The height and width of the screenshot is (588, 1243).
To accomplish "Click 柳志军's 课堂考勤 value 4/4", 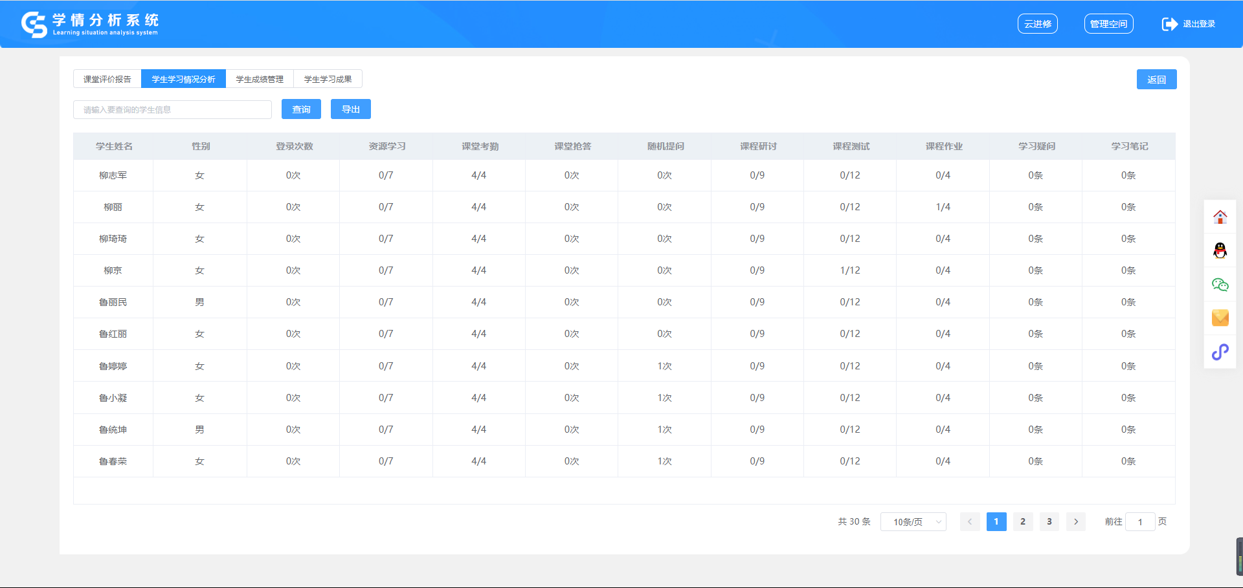I will pos(478,175).
